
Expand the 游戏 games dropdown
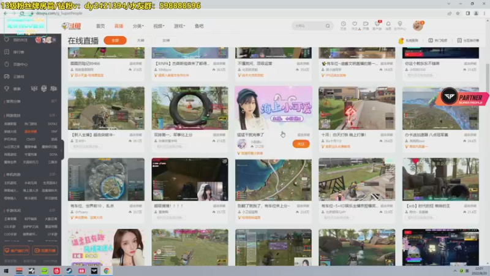click(179, 26)
